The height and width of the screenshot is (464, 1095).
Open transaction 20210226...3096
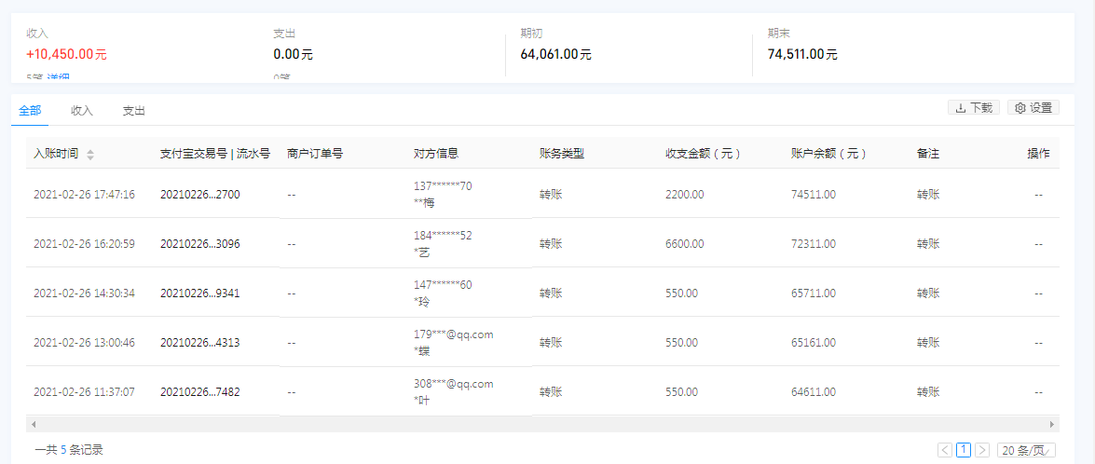[199, 244]
